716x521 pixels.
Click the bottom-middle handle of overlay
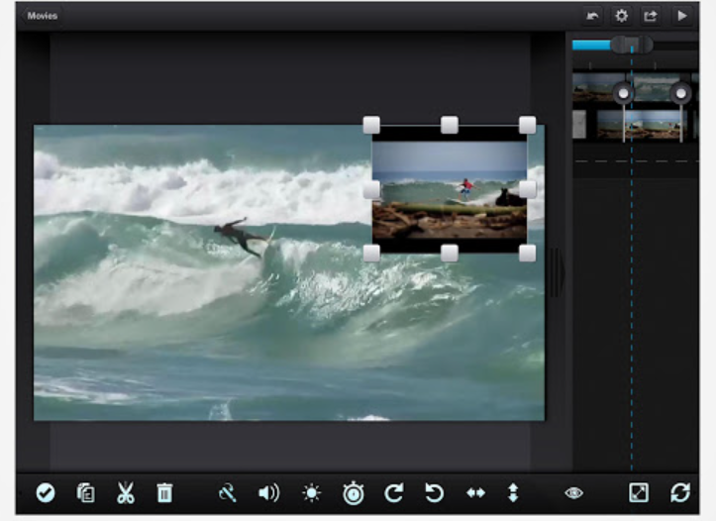[450, 254]
